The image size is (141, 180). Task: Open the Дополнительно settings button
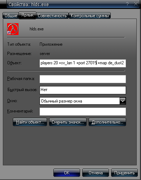pyautogui.click(x=107, y=122)
